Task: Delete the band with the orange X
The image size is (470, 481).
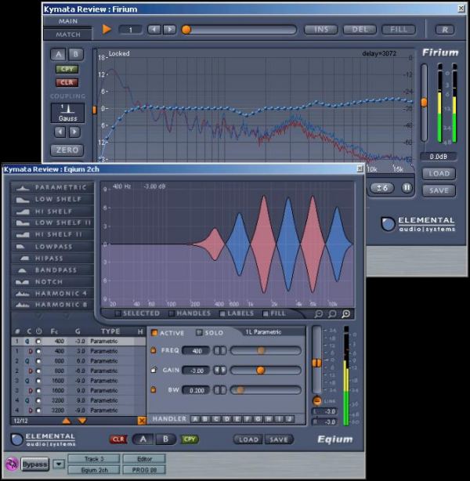Action: tap(142, 421)
